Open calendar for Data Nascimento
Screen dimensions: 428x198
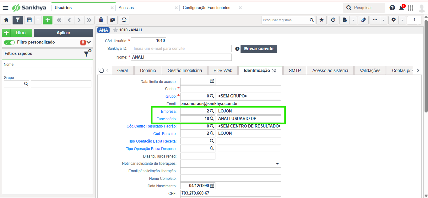pyautogui.click(x=212, y=186)
